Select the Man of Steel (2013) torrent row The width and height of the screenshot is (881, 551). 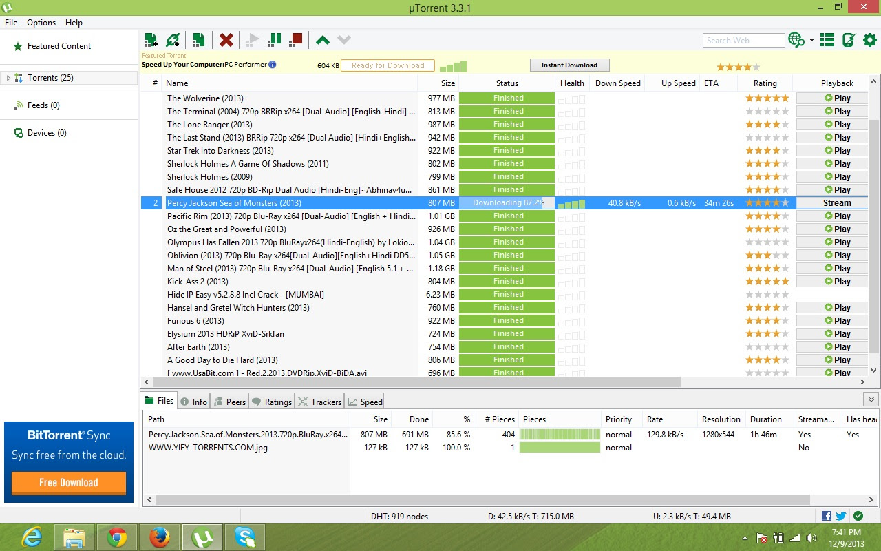point(505,268)
